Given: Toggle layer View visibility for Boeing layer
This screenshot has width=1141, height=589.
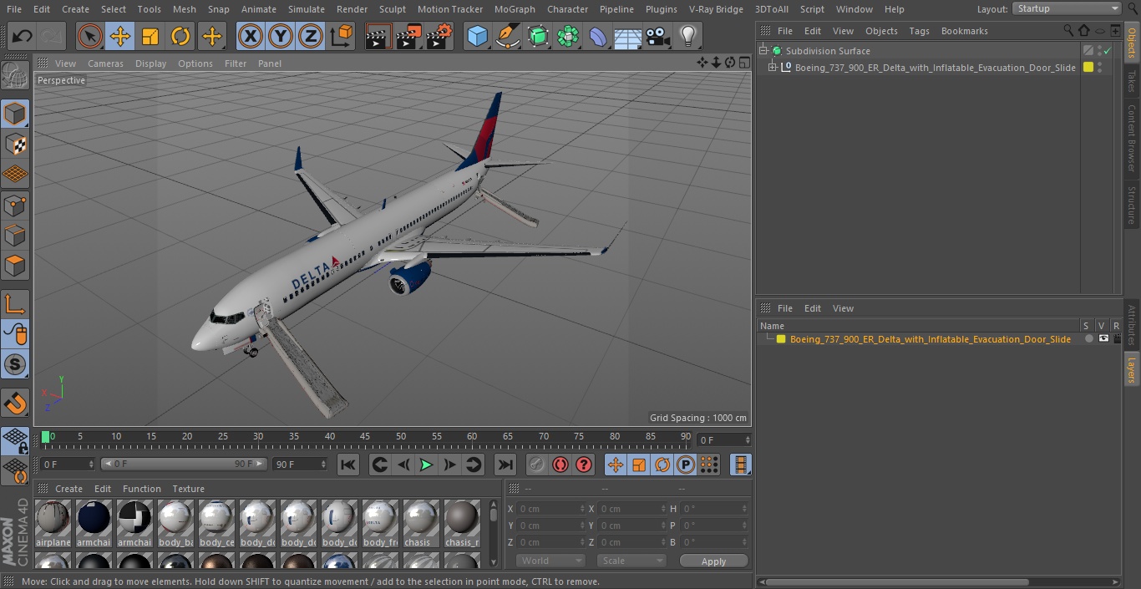Looking at the screenshot, I should click(1103, 339).
